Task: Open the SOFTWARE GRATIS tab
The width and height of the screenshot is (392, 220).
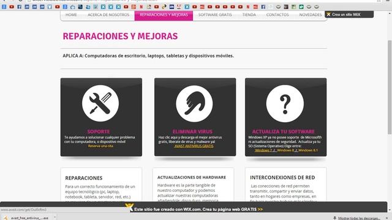Action: [215, 15]
